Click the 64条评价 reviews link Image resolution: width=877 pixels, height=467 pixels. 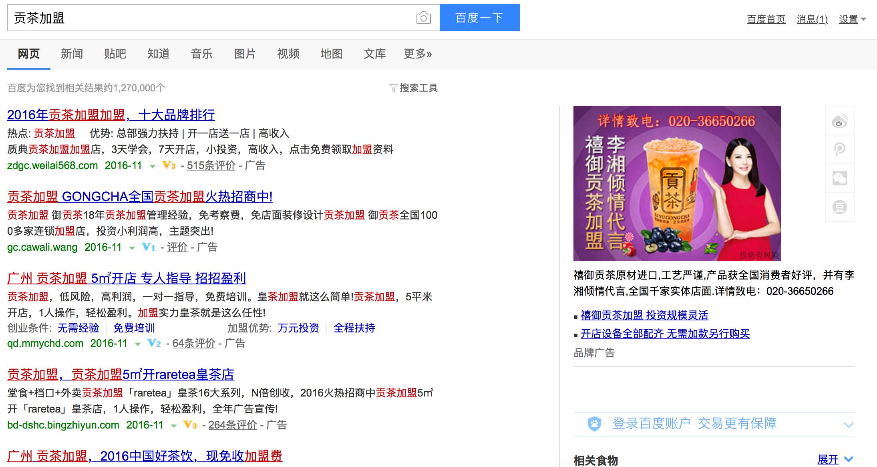point(194,343)
